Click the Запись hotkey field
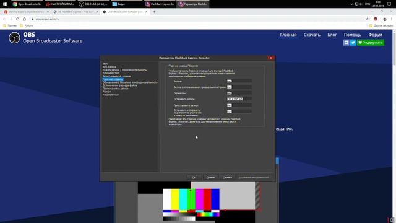Screen dimensions: 396x223 pyautogui.click(x=239, y=81)
